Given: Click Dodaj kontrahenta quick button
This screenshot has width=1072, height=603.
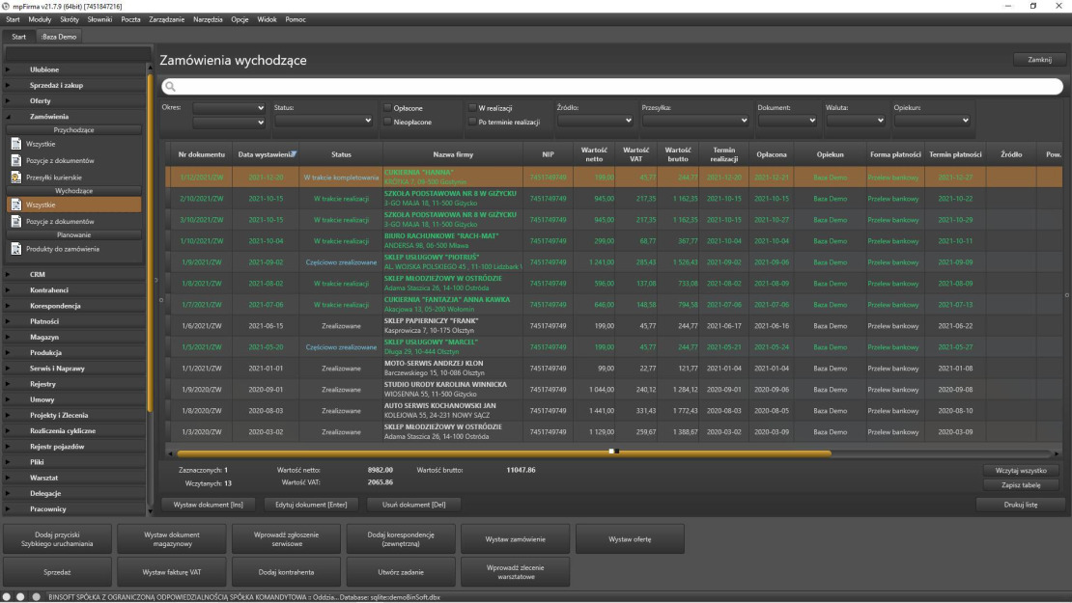Looking at the screenshot, I should click(x=287, y=572).
